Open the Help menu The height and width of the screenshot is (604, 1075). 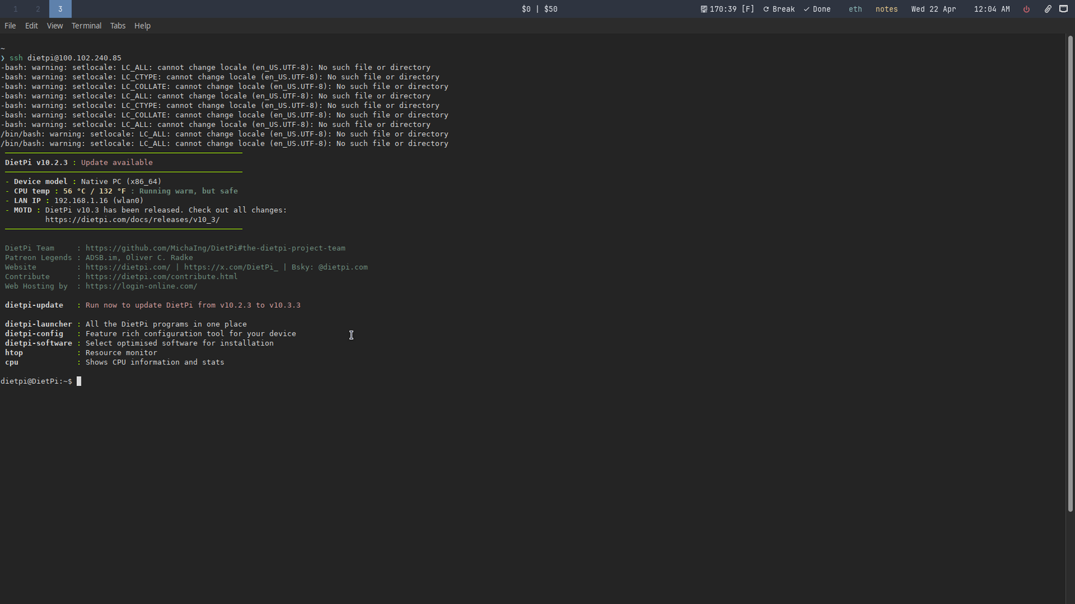(143, 26)
